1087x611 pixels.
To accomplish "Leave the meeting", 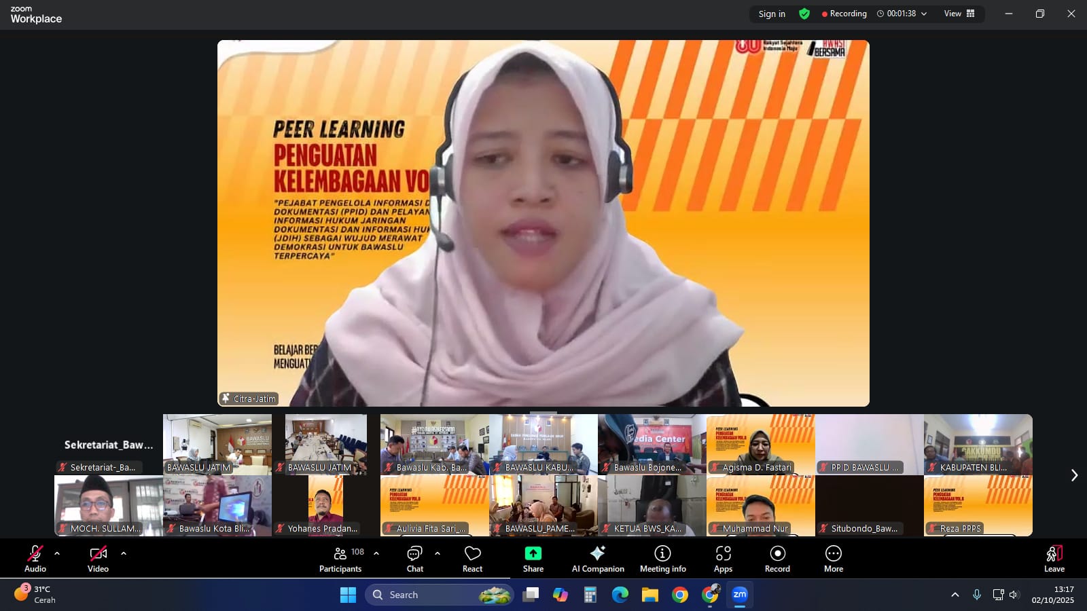I will pyautogui.click(x=1054, y=559).
